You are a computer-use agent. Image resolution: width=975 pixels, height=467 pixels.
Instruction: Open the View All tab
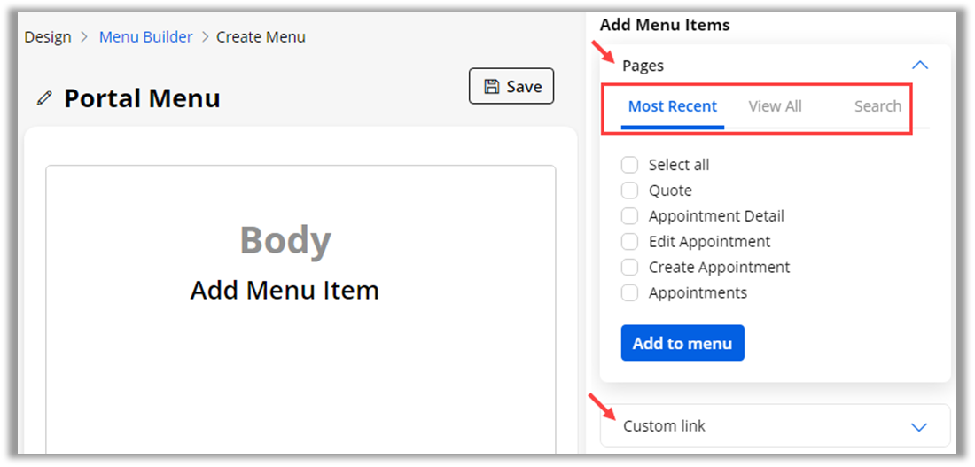[x=775, y=106]
